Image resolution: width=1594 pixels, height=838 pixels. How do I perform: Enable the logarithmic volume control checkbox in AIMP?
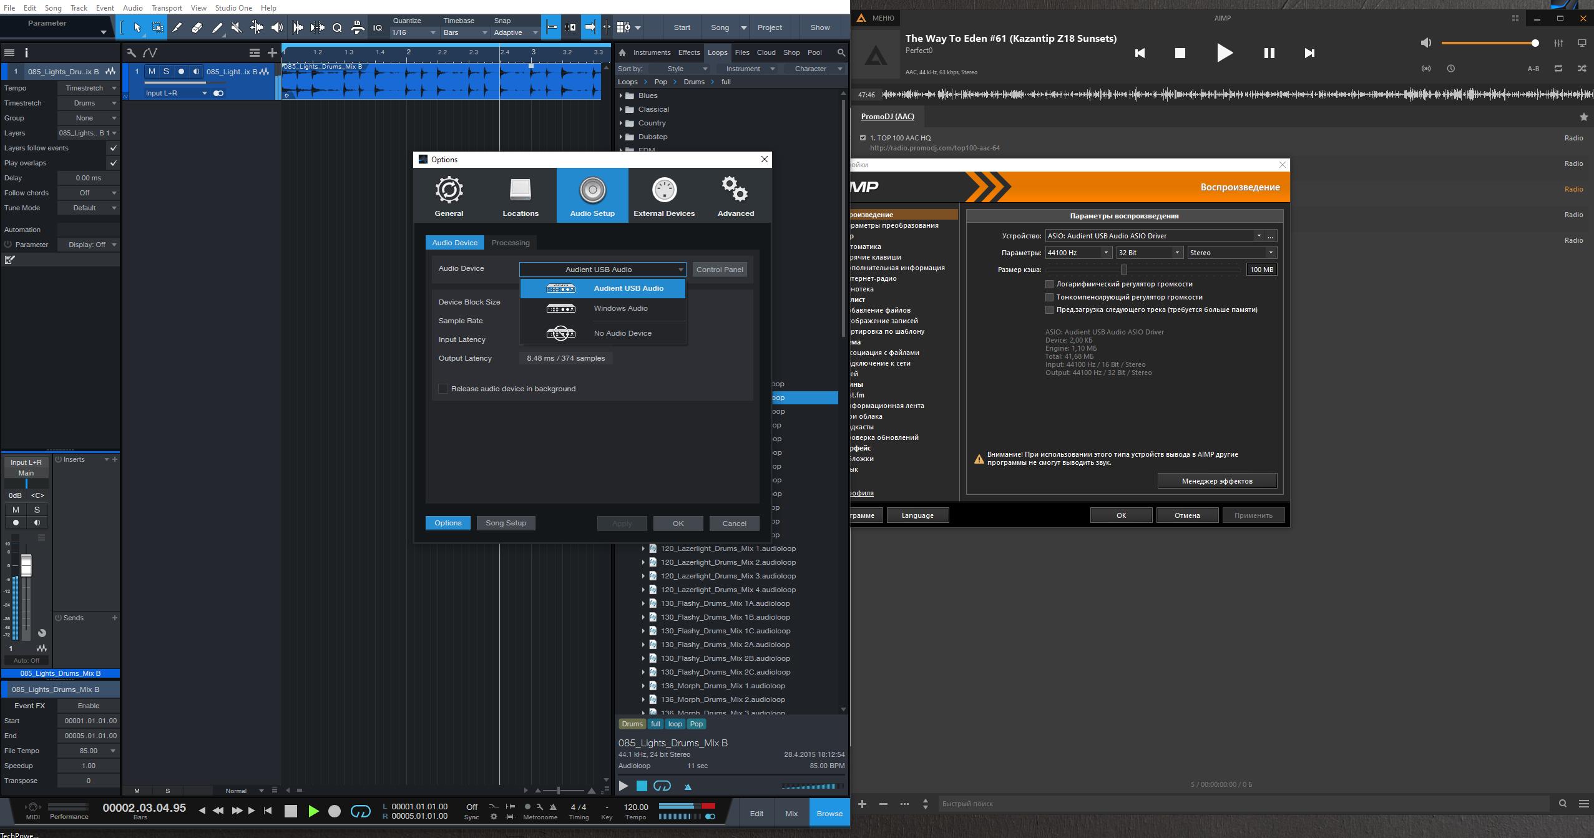coord(1049,284)
